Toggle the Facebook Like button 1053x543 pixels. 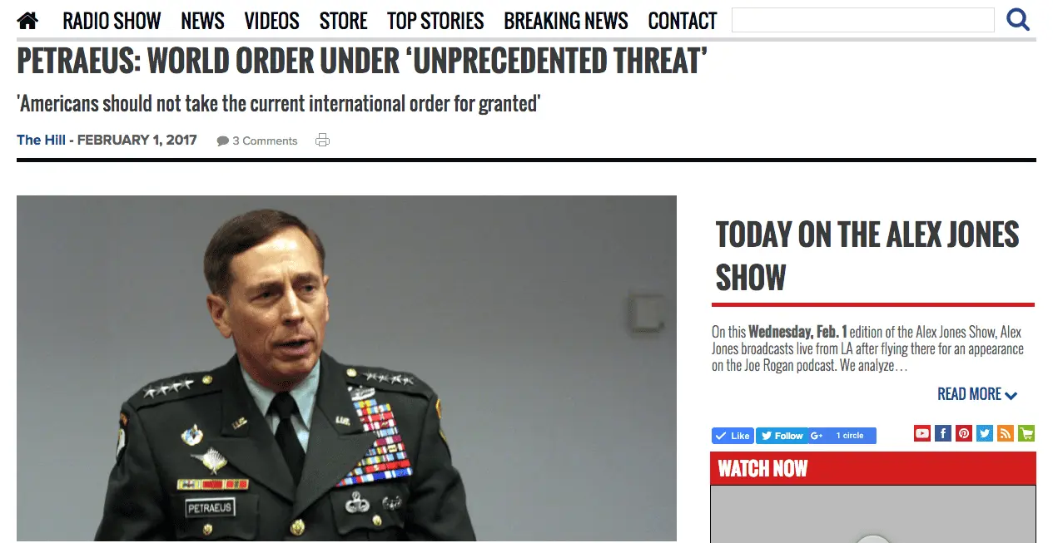coord(733,436)
